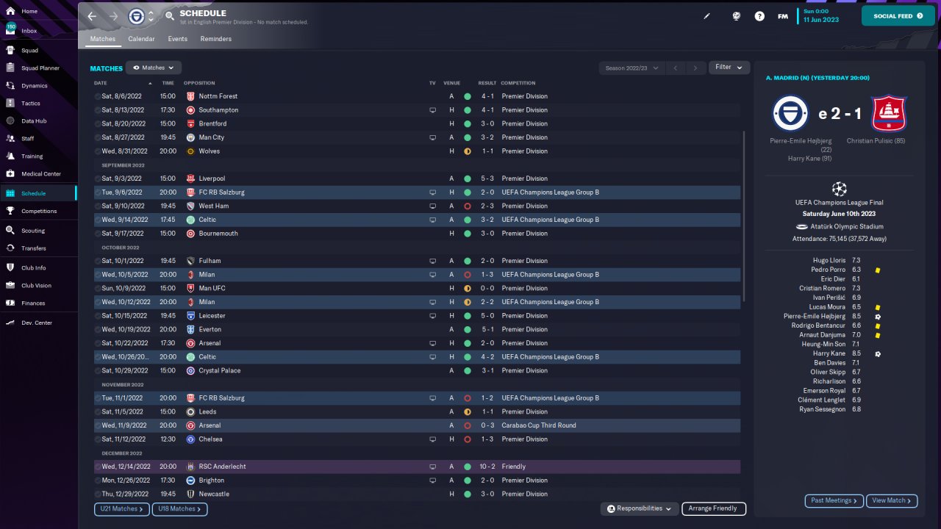Select the Man City match row circle
The image size is (941, 529).
98,137
